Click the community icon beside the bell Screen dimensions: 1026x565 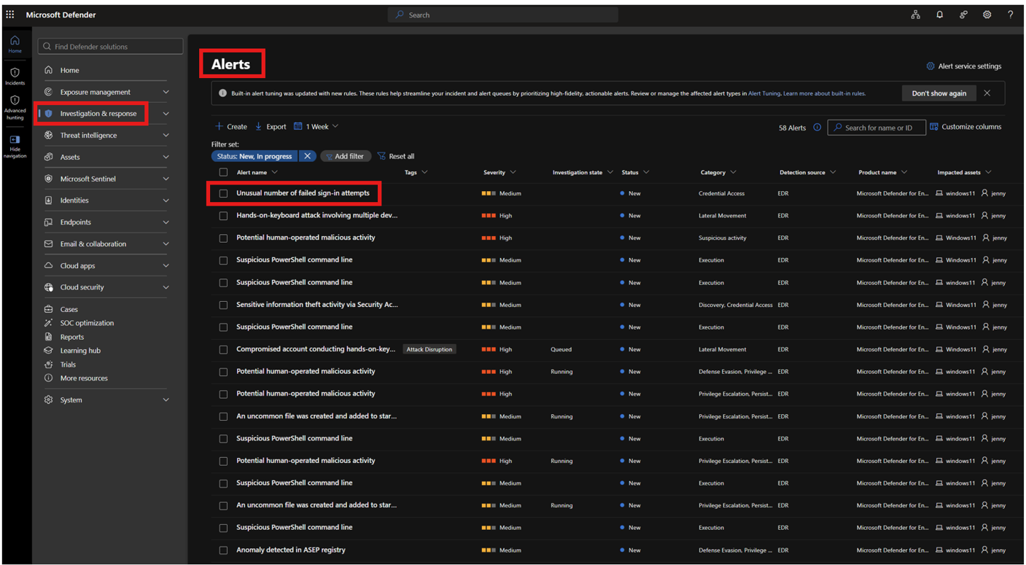(963, 15)
